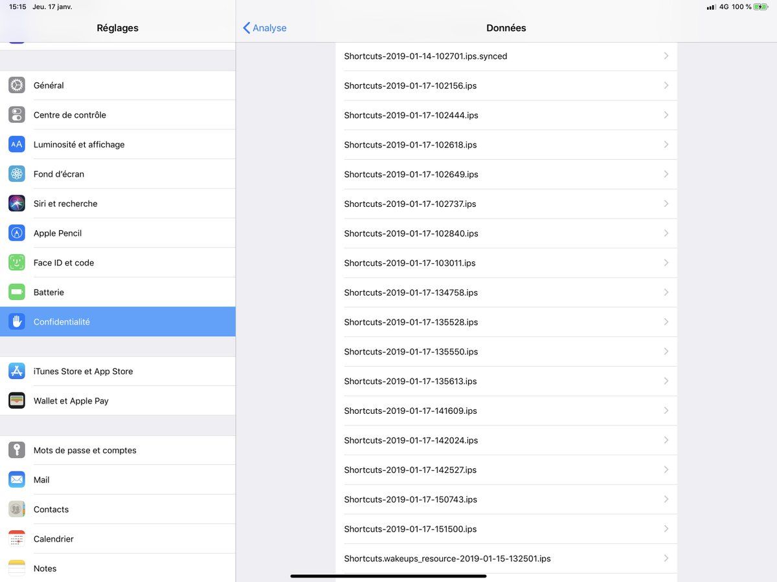The image size is (777, 582).
Task: Tap the Fond d'écran icon
Action: (x=17, y=174)
